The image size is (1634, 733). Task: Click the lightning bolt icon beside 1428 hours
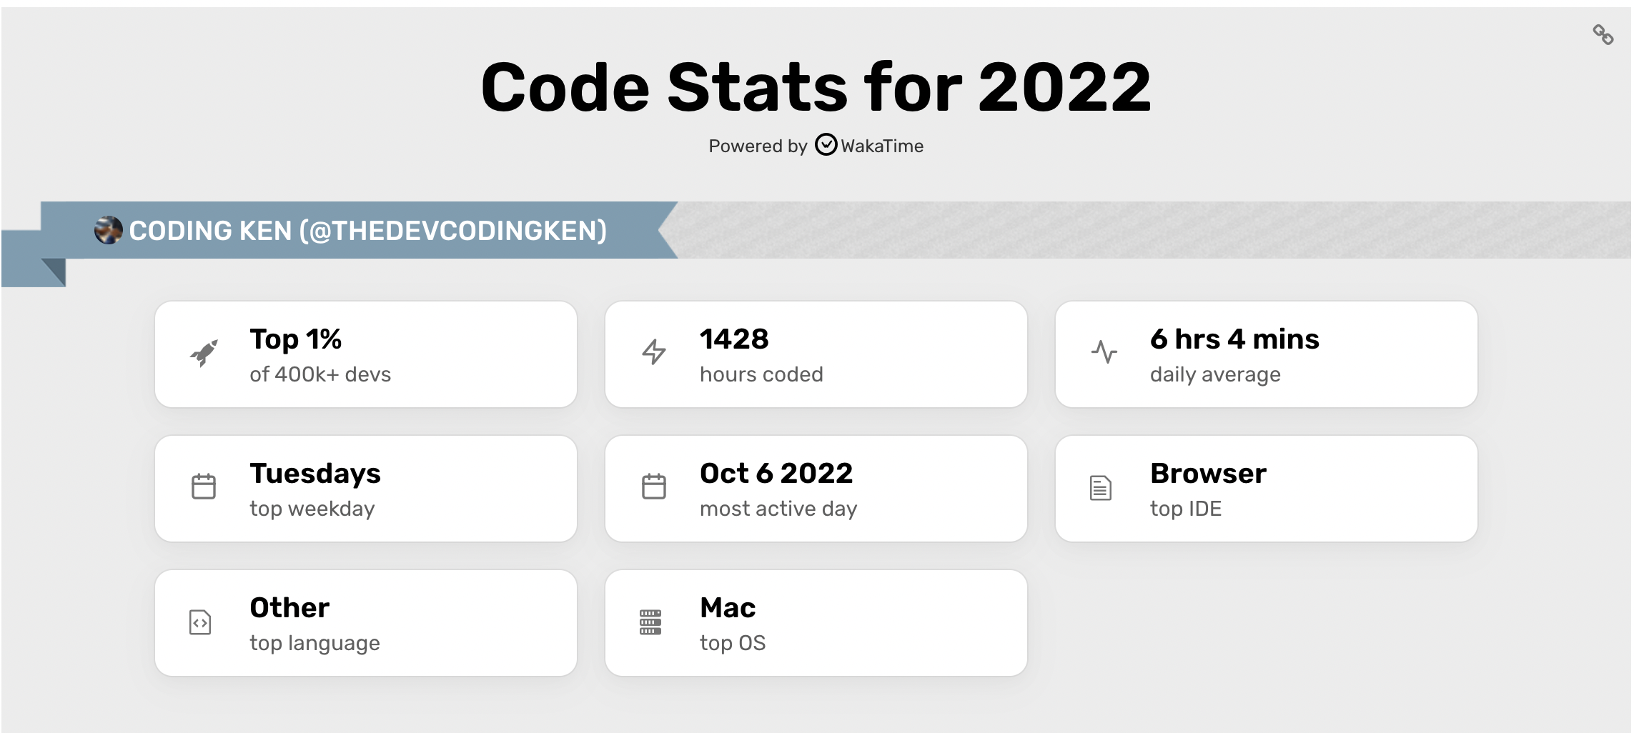[655, 353]
